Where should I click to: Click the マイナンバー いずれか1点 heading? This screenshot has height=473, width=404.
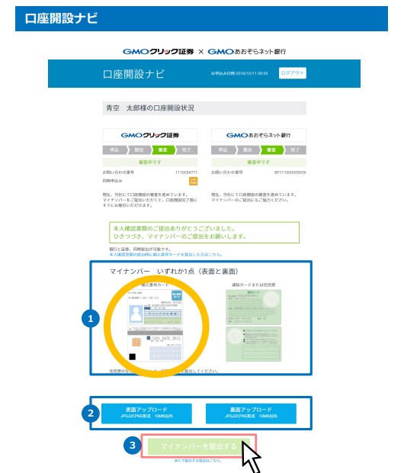[174, 271]
